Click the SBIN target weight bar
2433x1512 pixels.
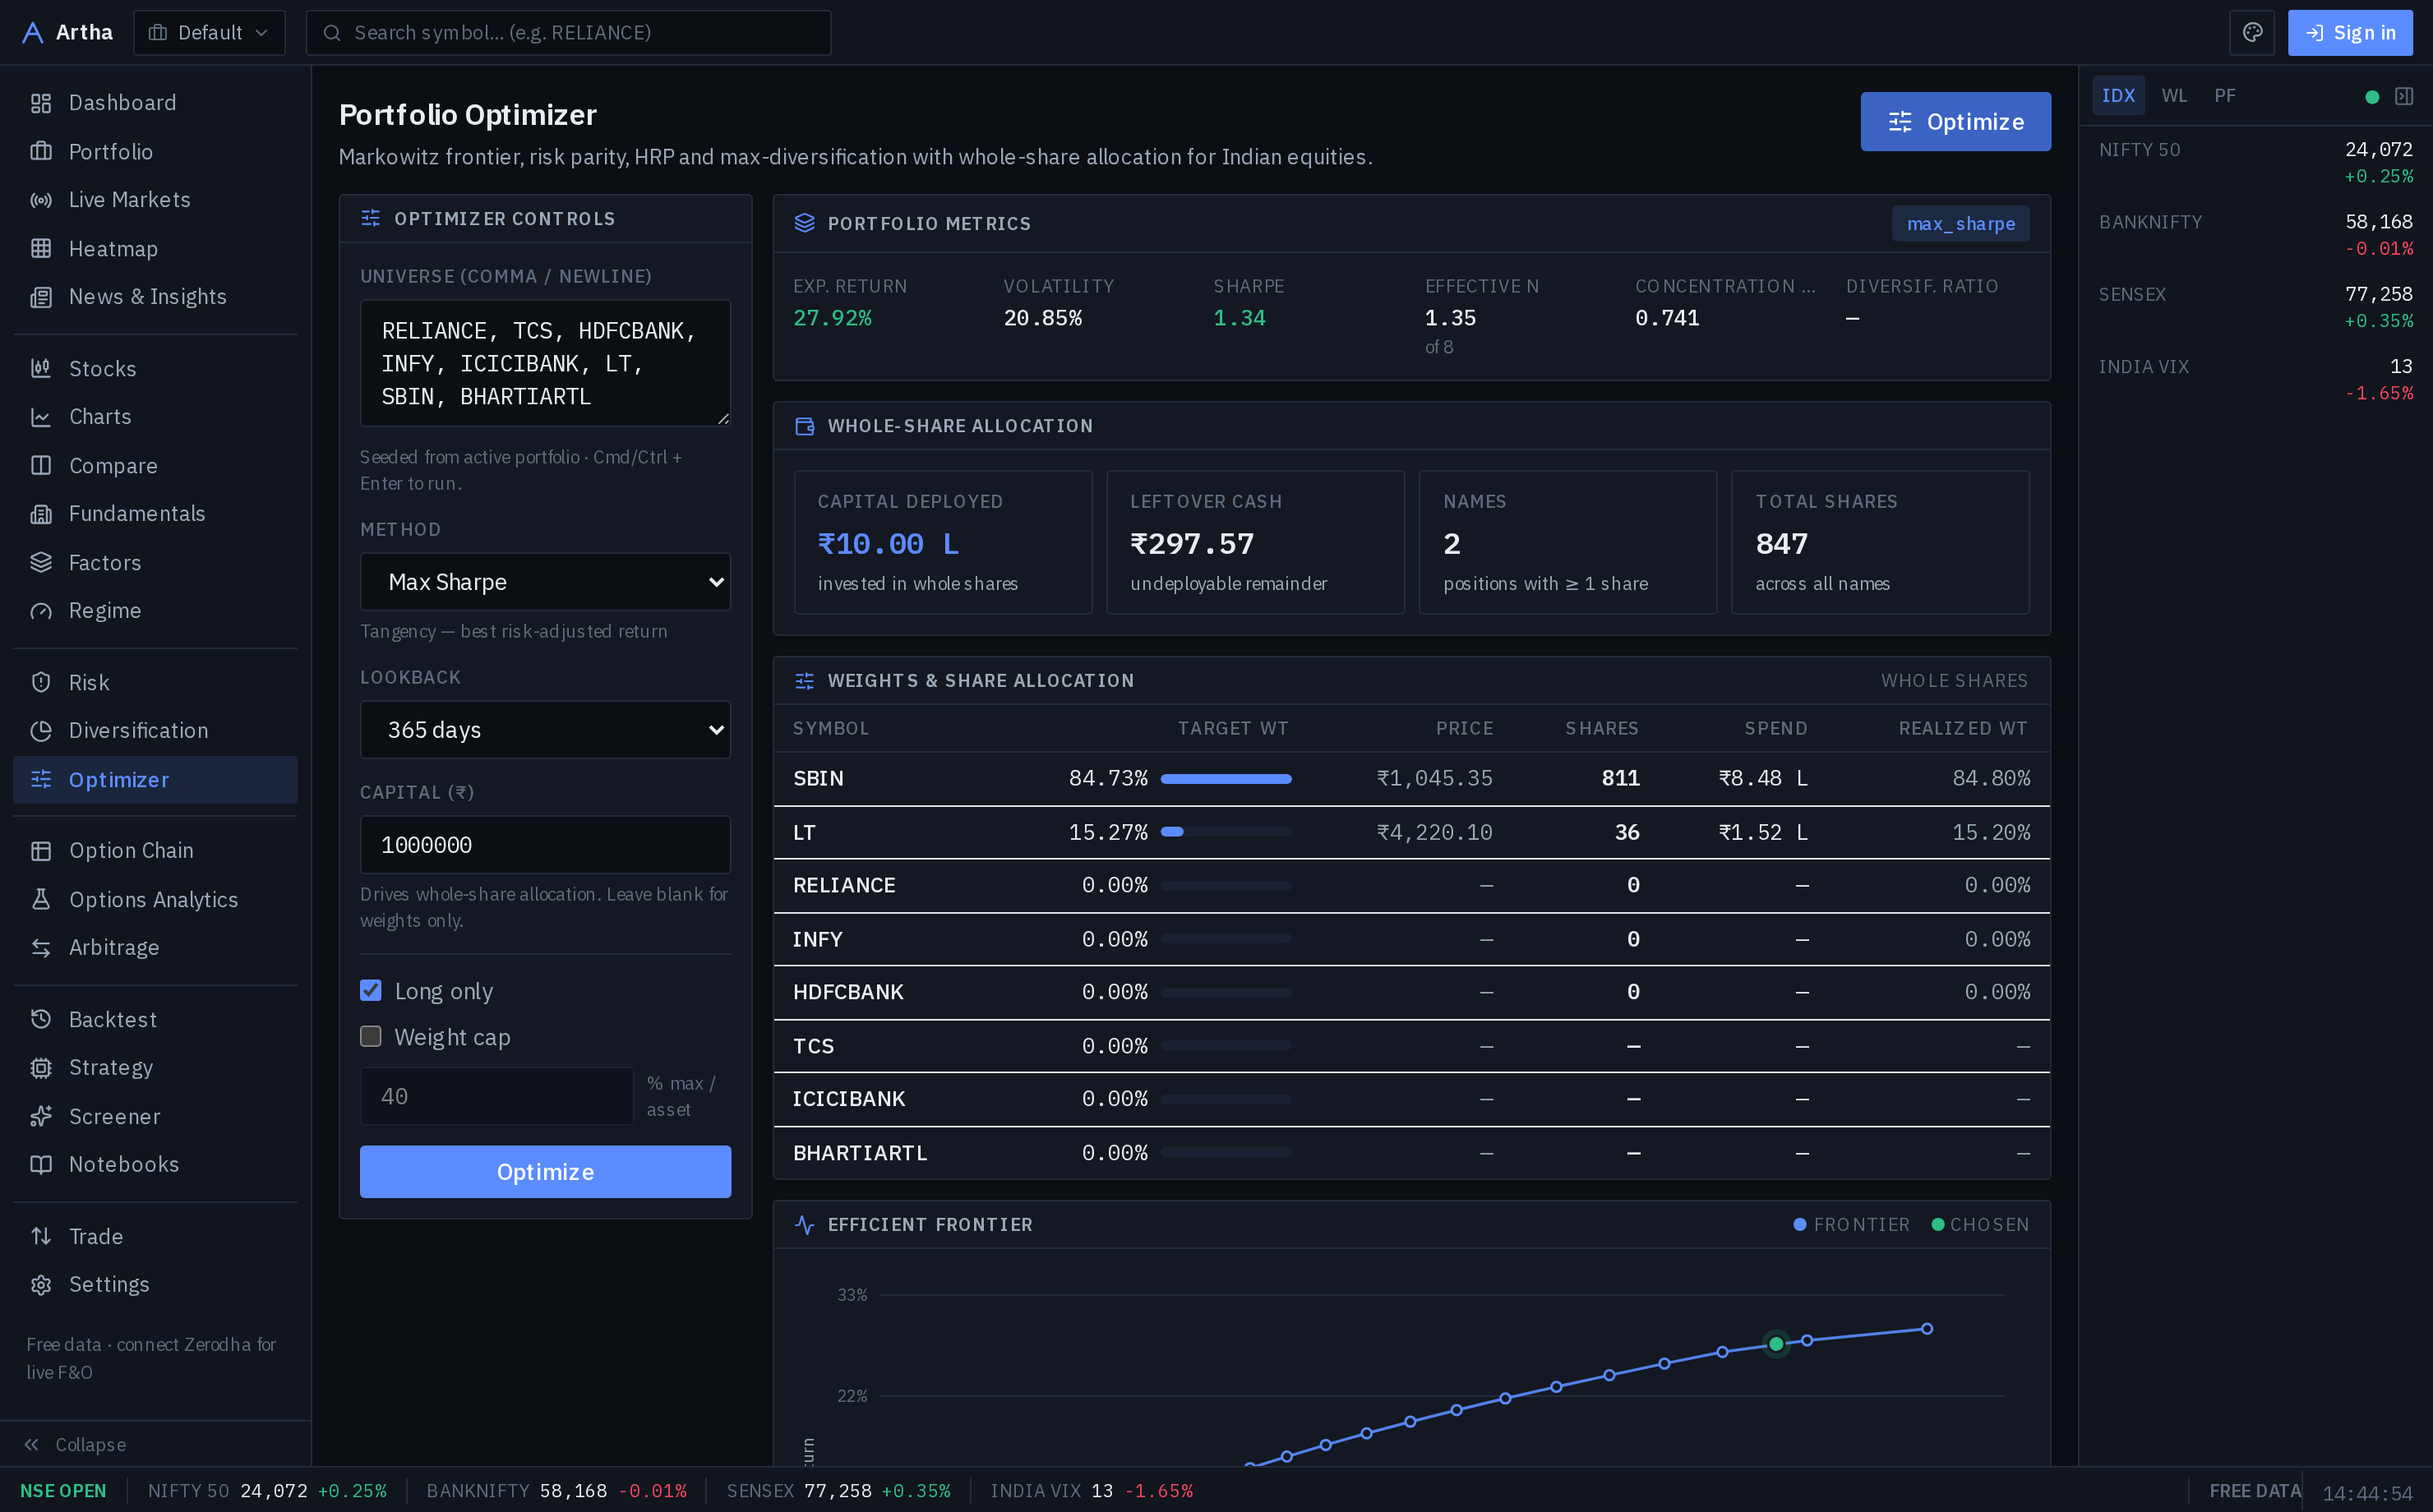(x=1226, y=779)
